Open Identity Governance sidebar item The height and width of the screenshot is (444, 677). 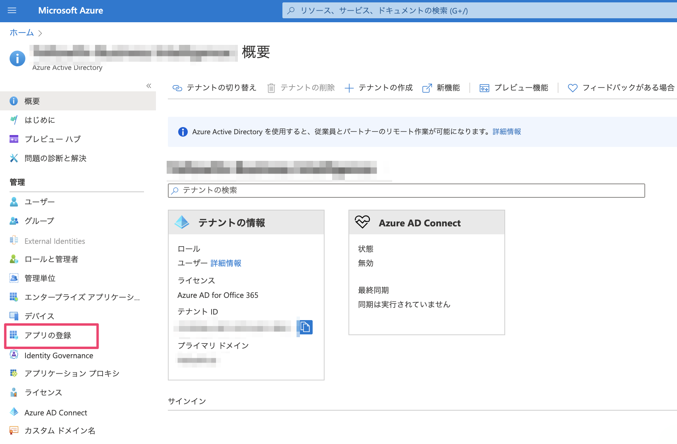[58, 355]
